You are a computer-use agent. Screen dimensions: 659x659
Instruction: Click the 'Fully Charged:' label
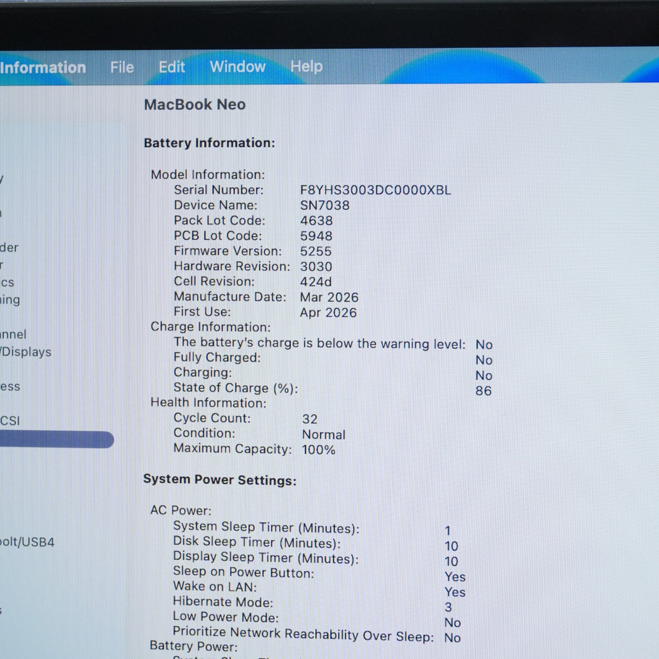pyautogui.click(x=217, y=358)
